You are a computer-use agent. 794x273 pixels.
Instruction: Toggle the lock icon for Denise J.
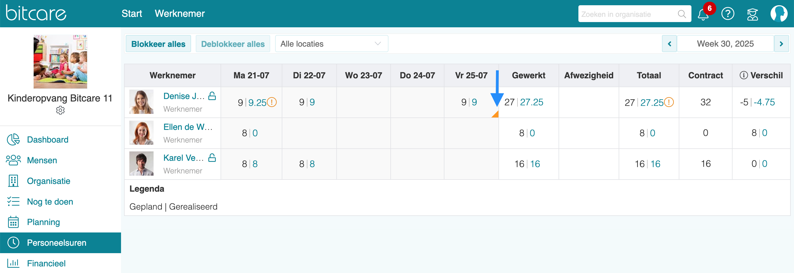[212, 96]
